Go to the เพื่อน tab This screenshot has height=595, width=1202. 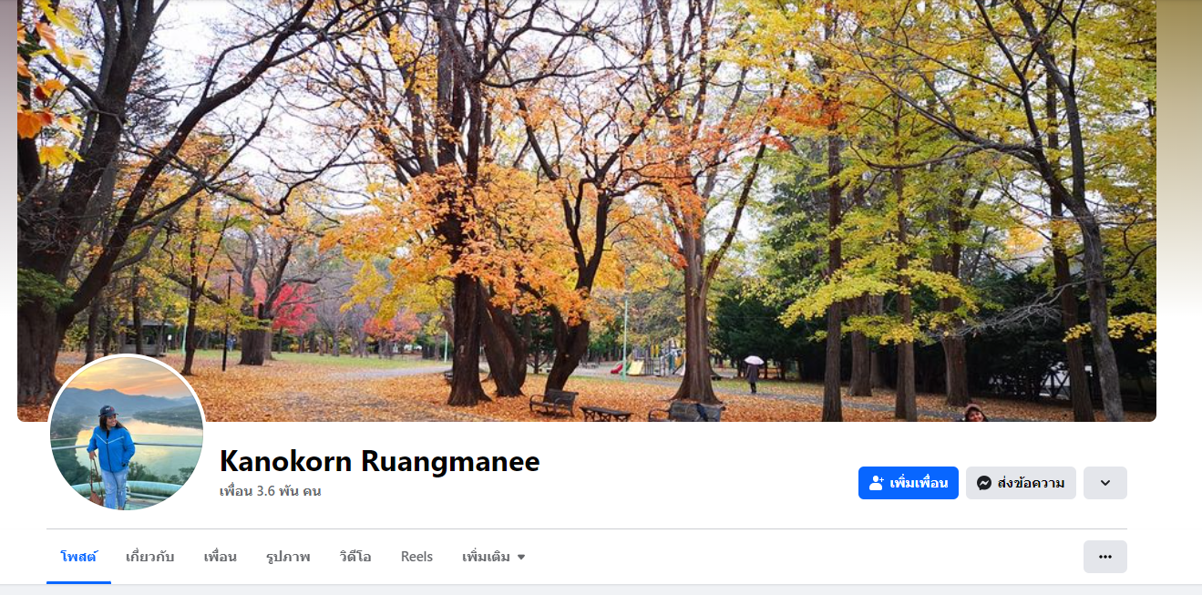221,557
